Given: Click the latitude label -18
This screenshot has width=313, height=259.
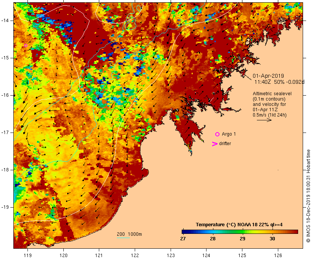Looking at the screenshot, I should 5,170.
